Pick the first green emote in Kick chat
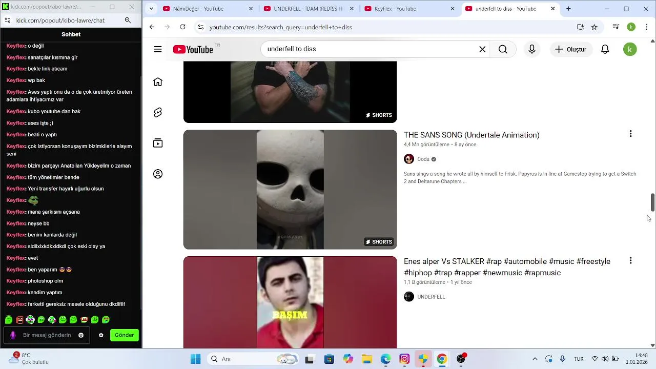656x369 pixels. 9,320
